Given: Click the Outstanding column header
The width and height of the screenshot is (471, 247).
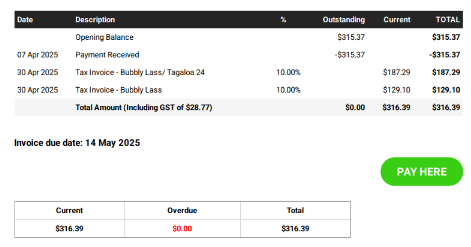Looking at the screenshot, I should pyautogui.click(x=343, y=20).
